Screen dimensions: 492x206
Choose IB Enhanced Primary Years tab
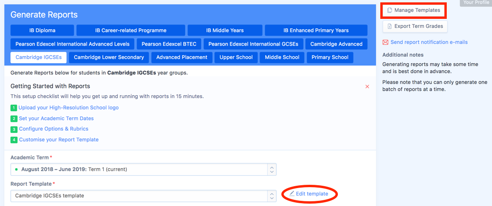pyautogui.click(x=316, y=31)
